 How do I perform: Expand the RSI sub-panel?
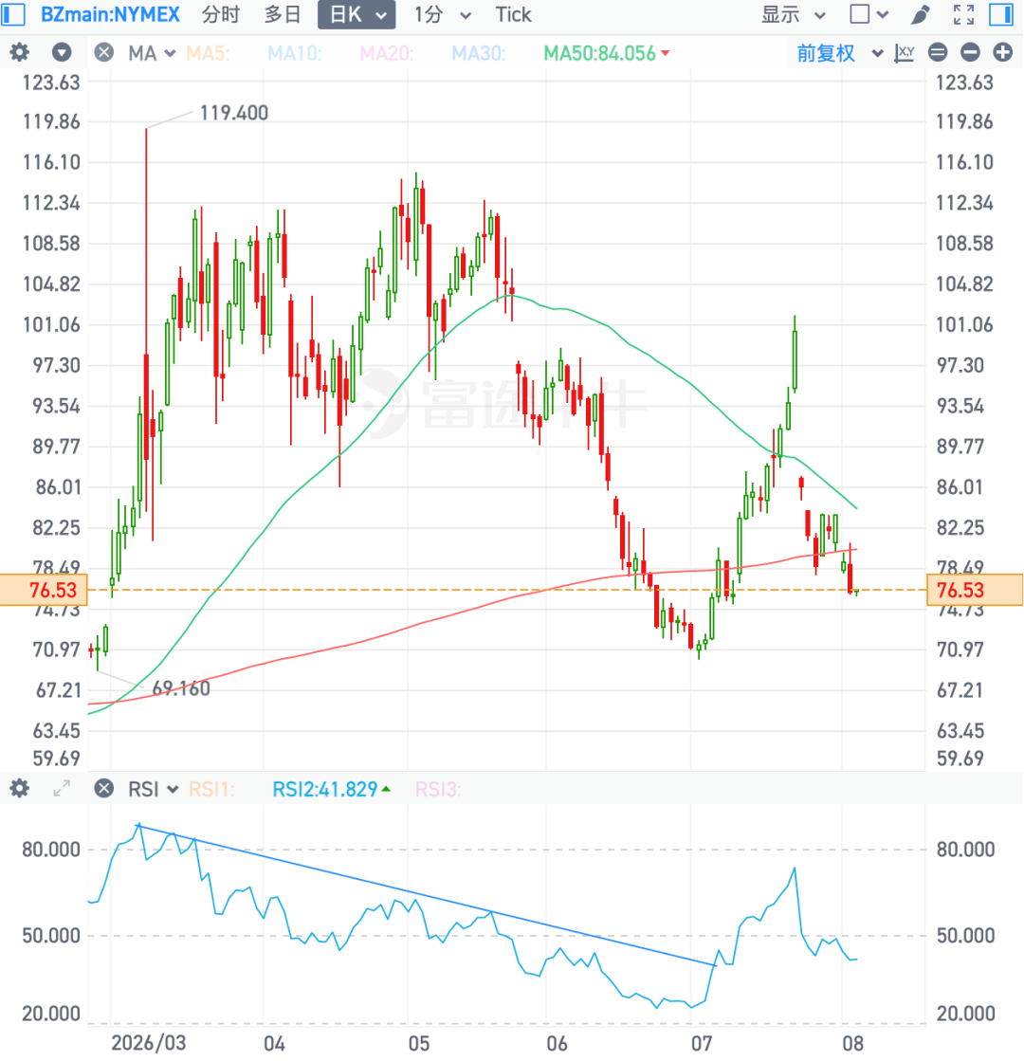[x=62, y=788]
